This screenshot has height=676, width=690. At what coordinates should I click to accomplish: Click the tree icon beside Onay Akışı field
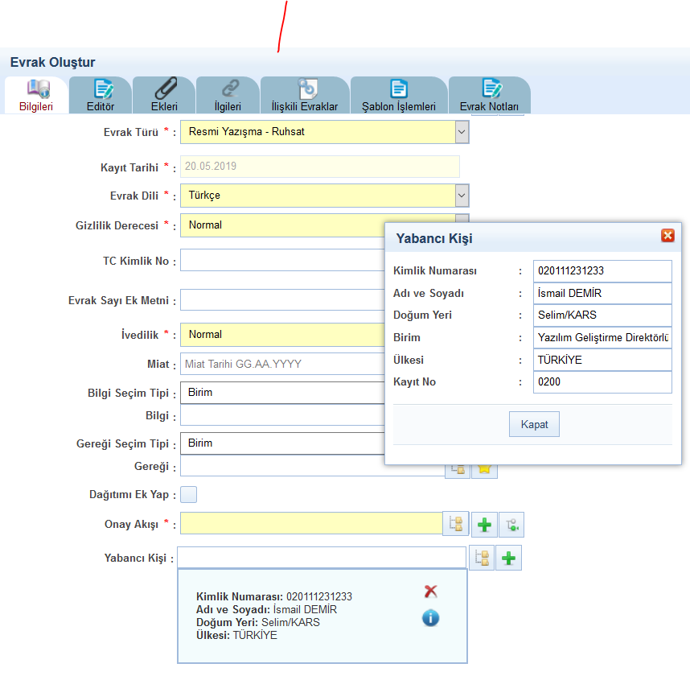[x=455, y=525]
